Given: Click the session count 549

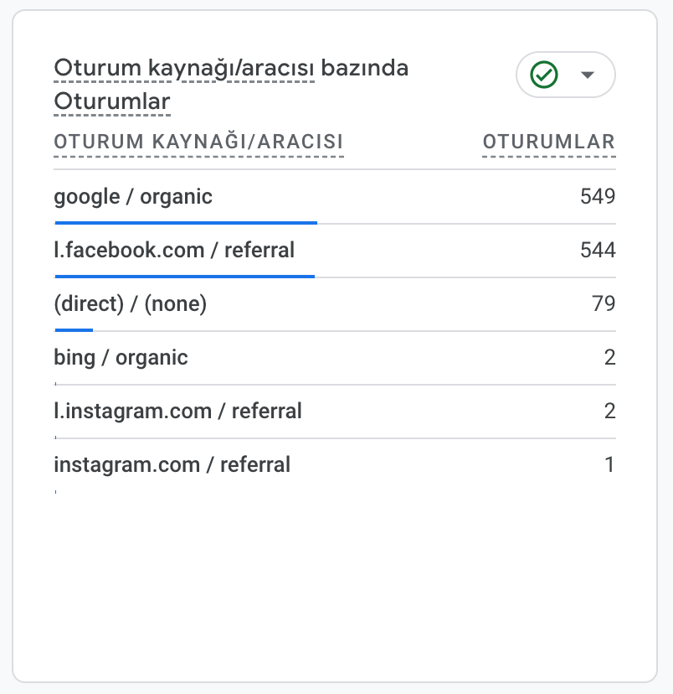Looking at the screenshot, I should 597,196.
